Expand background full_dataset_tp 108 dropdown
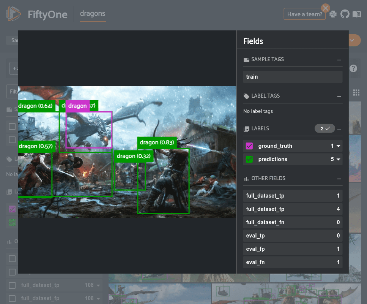 [98, 285]
